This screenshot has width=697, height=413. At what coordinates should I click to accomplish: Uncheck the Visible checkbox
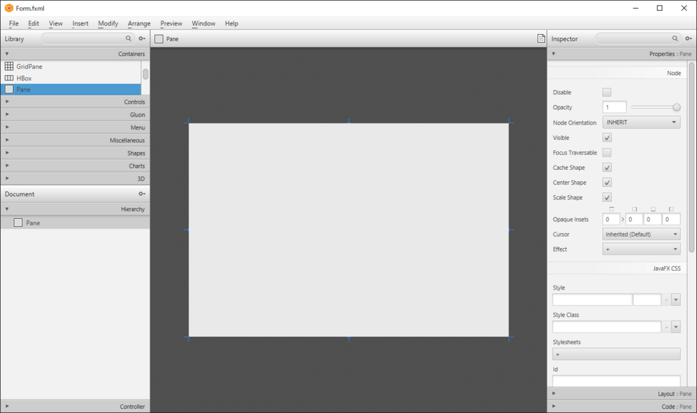pos(606,138)
